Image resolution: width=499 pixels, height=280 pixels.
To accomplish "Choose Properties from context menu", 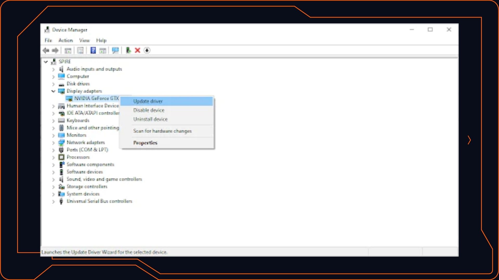I will [x=167, y=143].
